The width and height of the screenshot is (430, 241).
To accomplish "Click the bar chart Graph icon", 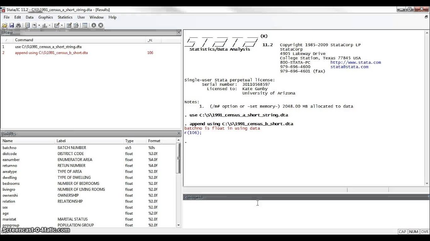I will (45, 25).
